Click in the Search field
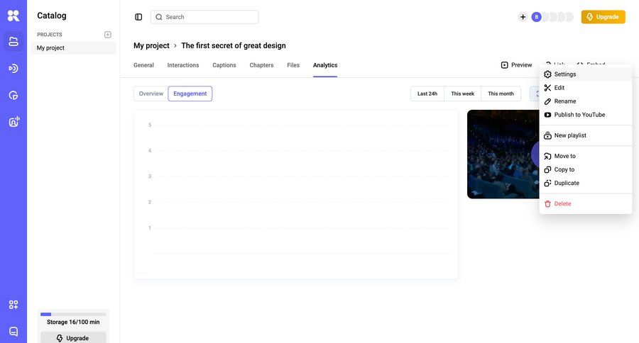The image size is (639, 343). (x=204, y=17)
